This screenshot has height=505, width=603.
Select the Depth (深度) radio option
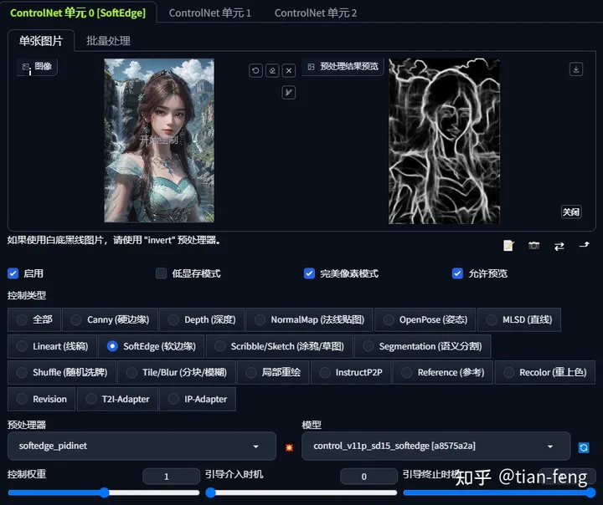[x=202, y=319]
